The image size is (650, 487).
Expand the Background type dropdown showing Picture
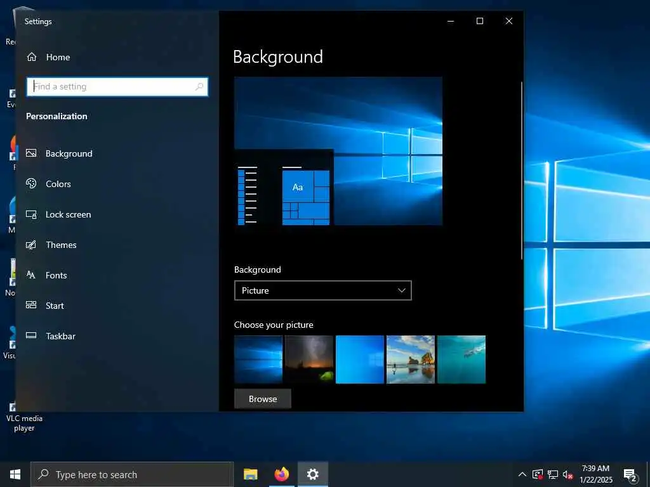pos(323,290)
